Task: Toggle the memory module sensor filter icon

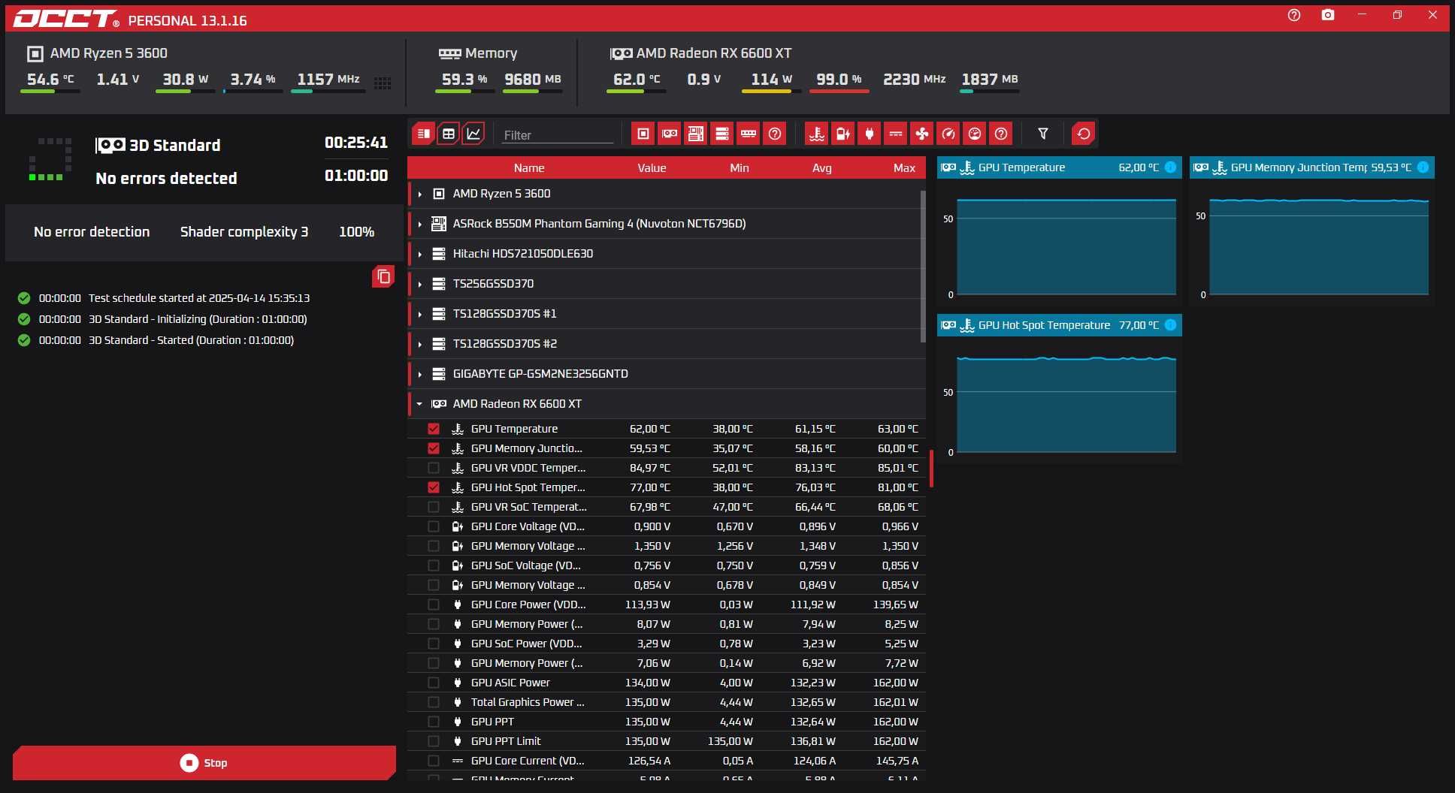Action: (x=749, y=134)
